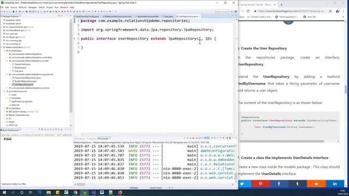Click the Quick Access search field
Viewport: 349px width, 196px height.
pyautogui.click(x=222, y=11)
